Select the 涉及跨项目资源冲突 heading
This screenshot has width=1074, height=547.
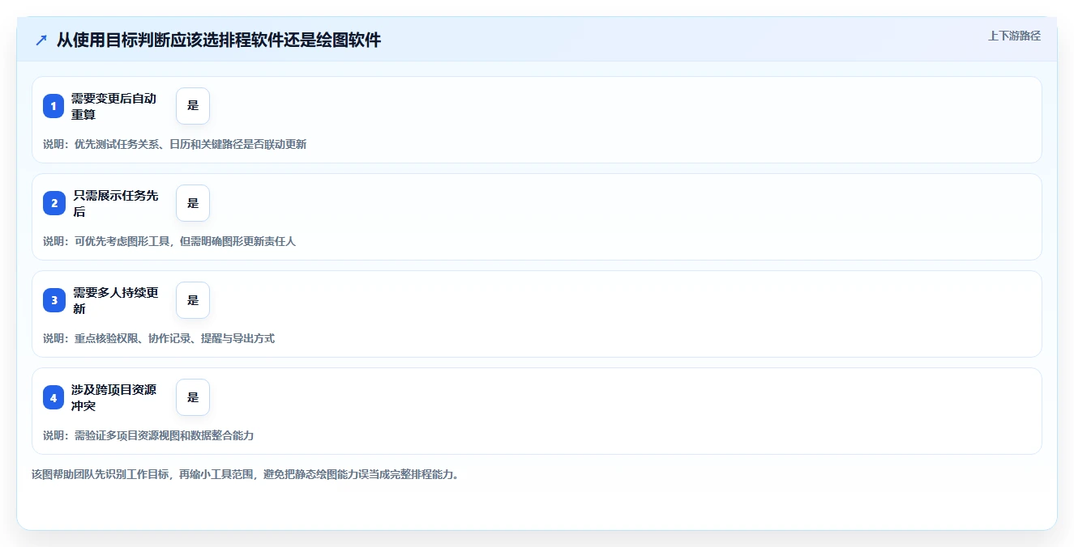coord(113,397)
